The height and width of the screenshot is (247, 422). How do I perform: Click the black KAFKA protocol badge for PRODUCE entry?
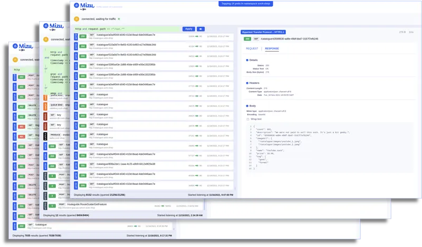click(x=45, y=136)
